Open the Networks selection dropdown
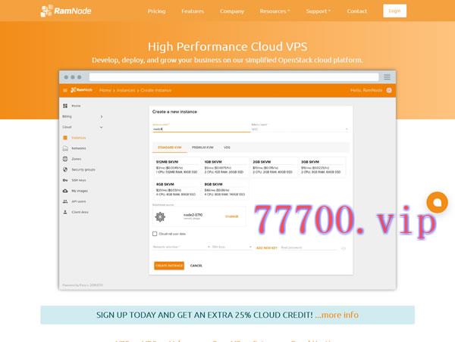 181,247
